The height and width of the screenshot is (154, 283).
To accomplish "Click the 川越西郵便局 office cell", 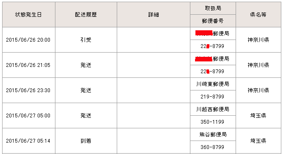I will (213, 109).
